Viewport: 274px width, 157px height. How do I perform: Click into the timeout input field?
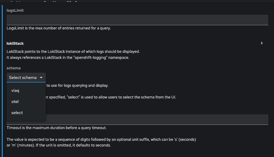[x=156, y=119]
